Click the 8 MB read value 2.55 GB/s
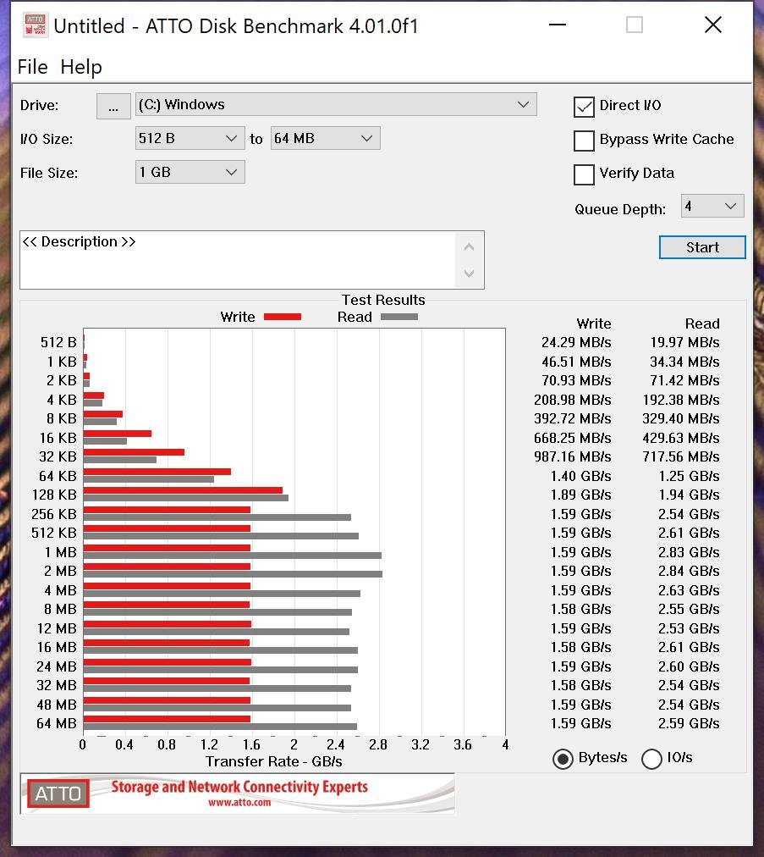This screenshot has width=764, height=857. (x=689, y=610)
